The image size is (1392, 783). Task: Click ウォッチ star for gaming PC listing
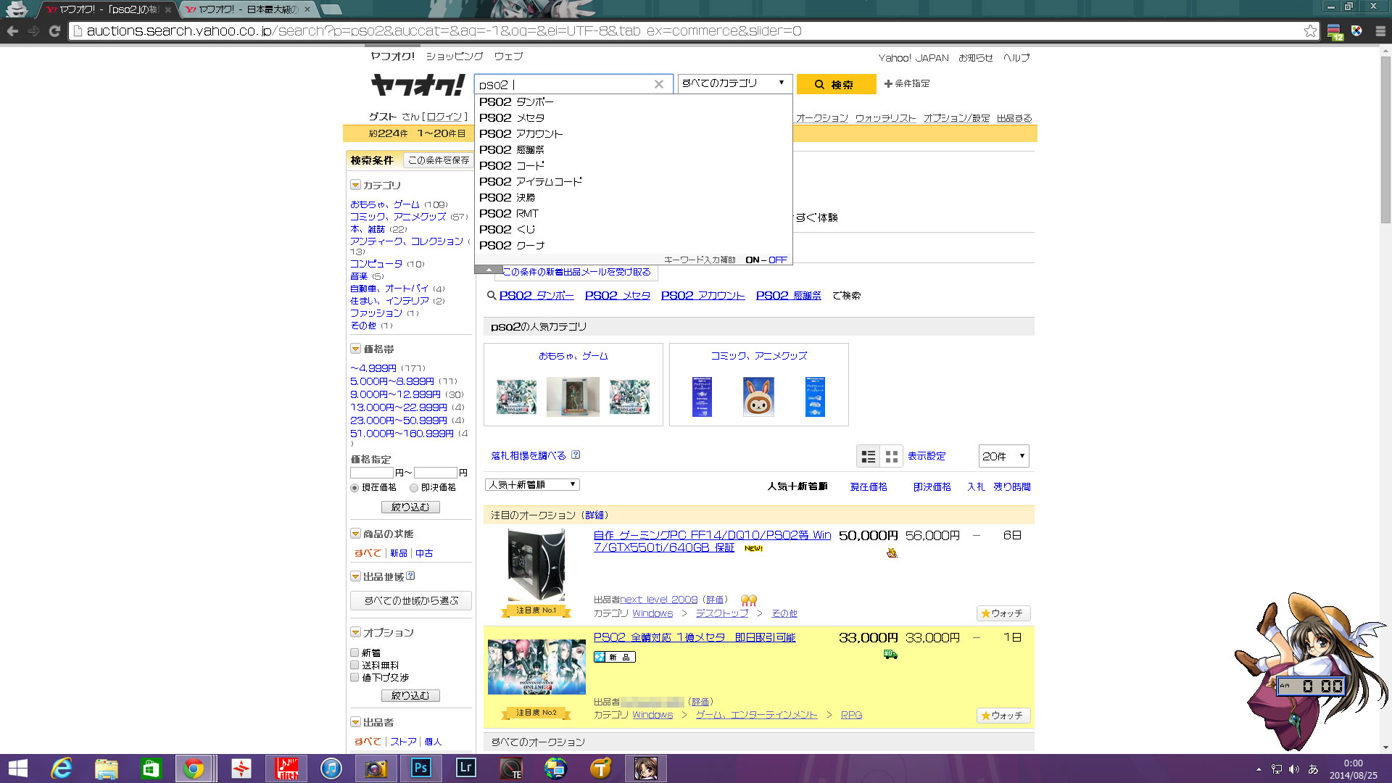pyautogui.click(x=1003, y=613)
